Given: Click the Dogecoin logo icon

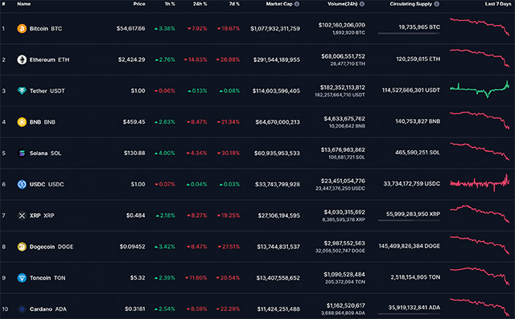Looking at the screenshot, I should 22,247.
